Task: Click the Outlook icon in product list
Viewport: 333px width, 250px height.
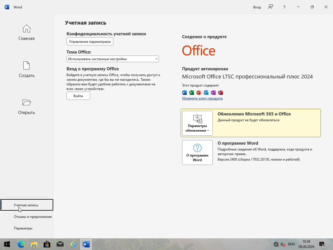Action: (x=206, y=93)
